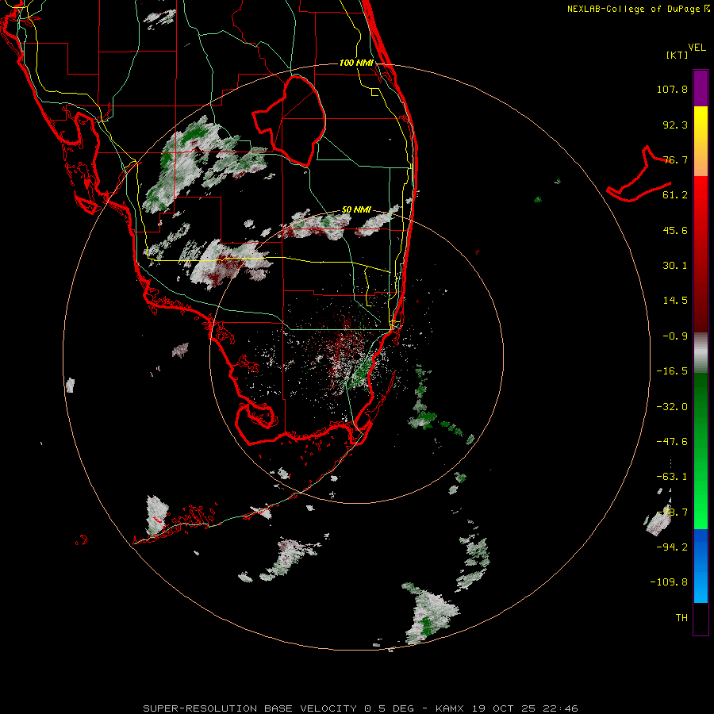Click the -0.9 scale value
Image resolution: width=714 pixels, height=714 pixels.
pyautogui.click(x=675, y=336)
